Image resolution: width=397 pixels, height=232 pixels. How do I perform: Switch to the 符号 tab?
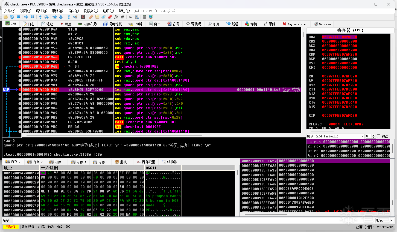click(x=173, y=24)
